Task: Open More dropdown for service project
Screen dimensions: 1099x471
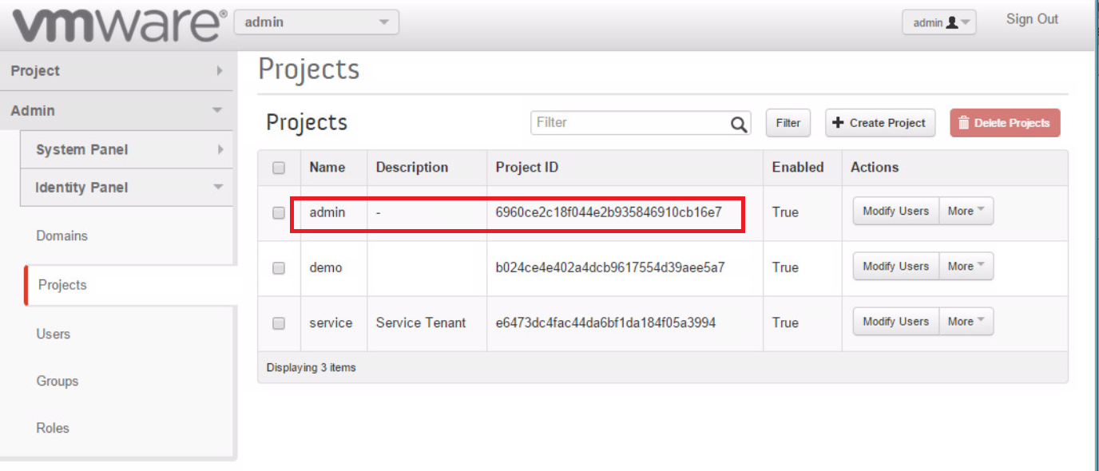Action: 966,322
